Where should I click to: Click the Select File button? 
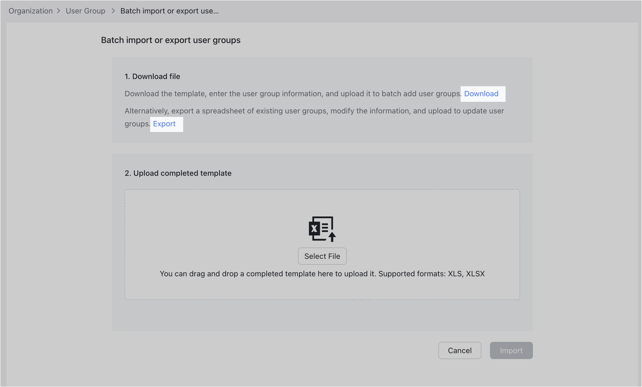coord(322,256)
